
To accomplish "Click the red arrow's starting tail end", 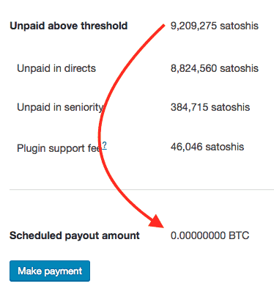I will [x=163, y=26].
